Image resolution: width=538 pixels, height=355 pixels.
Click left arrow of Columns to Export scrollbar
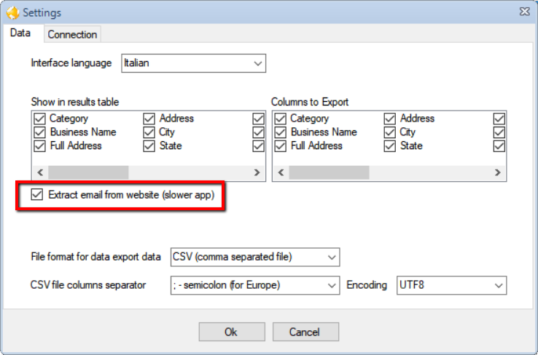281,172
